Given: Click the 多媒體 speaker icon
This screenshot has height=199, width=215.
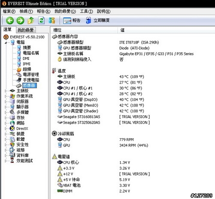Looking at the screenshot, I should [x=12, y=112].
